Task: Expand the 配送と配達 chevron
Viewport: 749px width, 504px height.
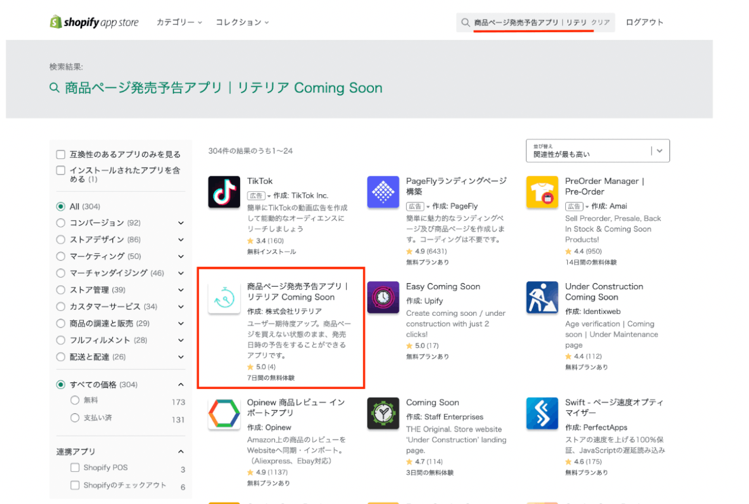Action: (x=181, y=357)
